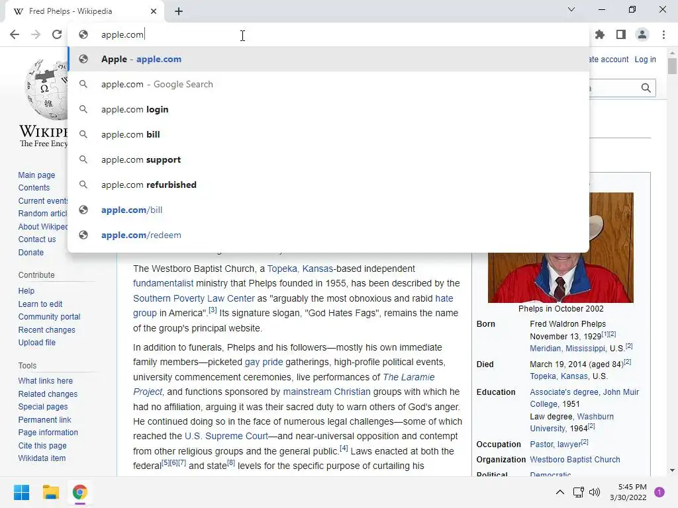The width and height of the screenshot is (678, 508).
Task: Open the Cite this page link
Action: pyautogui.click(x=42, y=445)
